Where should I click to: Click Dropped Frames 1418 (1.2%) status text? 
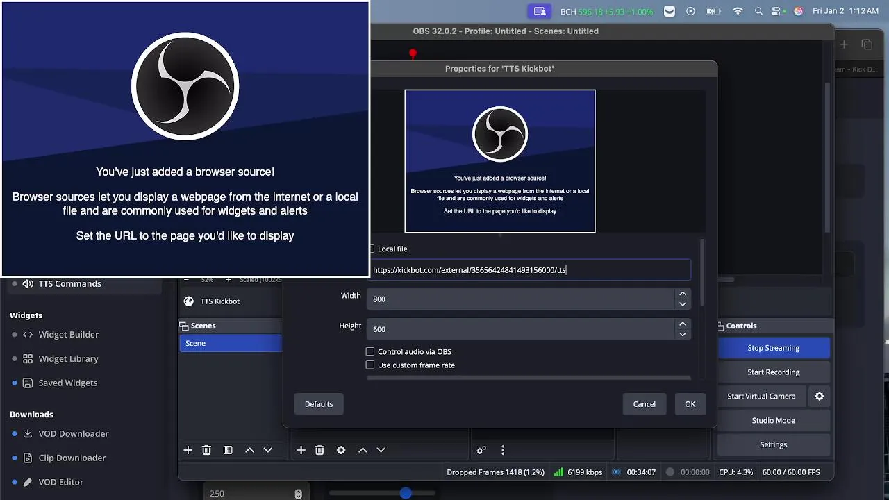pyautogui.click(x=496, y=472)
